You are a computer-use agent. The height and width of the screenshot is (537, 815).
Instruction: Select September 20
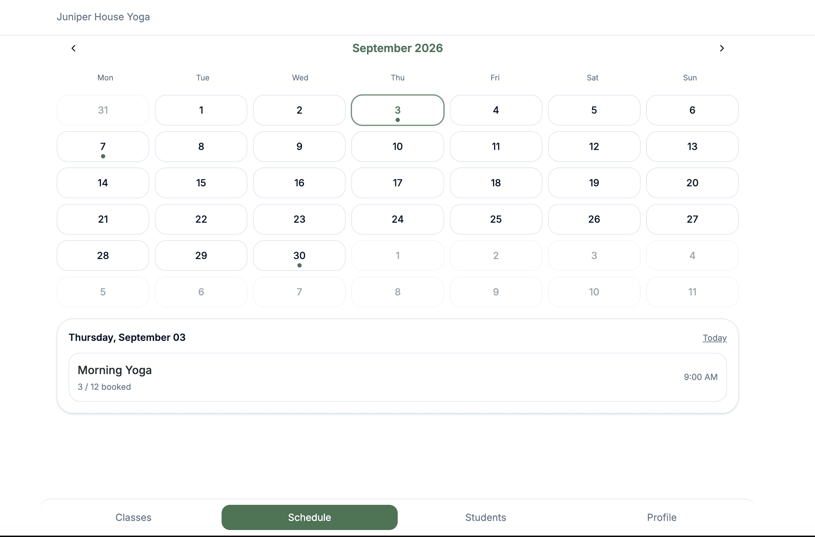(x=692, y=183)
